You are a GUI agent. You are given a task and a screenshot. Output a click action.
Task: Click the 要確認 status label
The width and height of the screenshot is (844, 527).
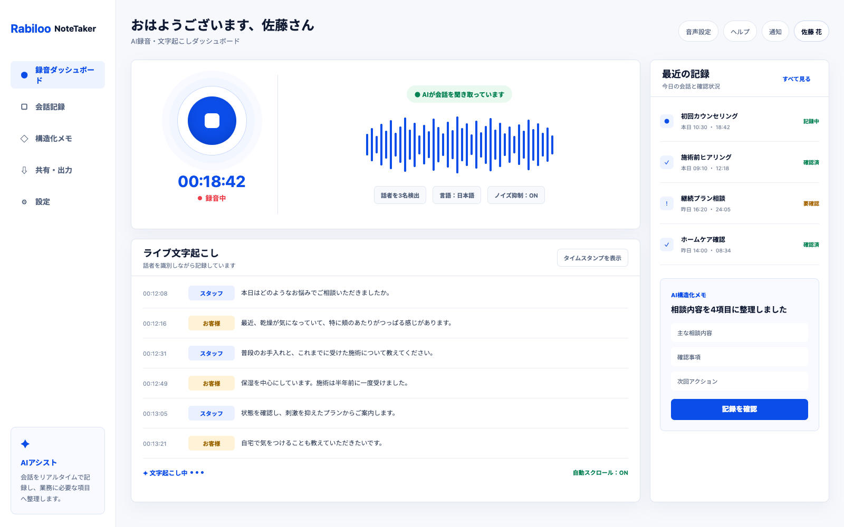(811, 203)
